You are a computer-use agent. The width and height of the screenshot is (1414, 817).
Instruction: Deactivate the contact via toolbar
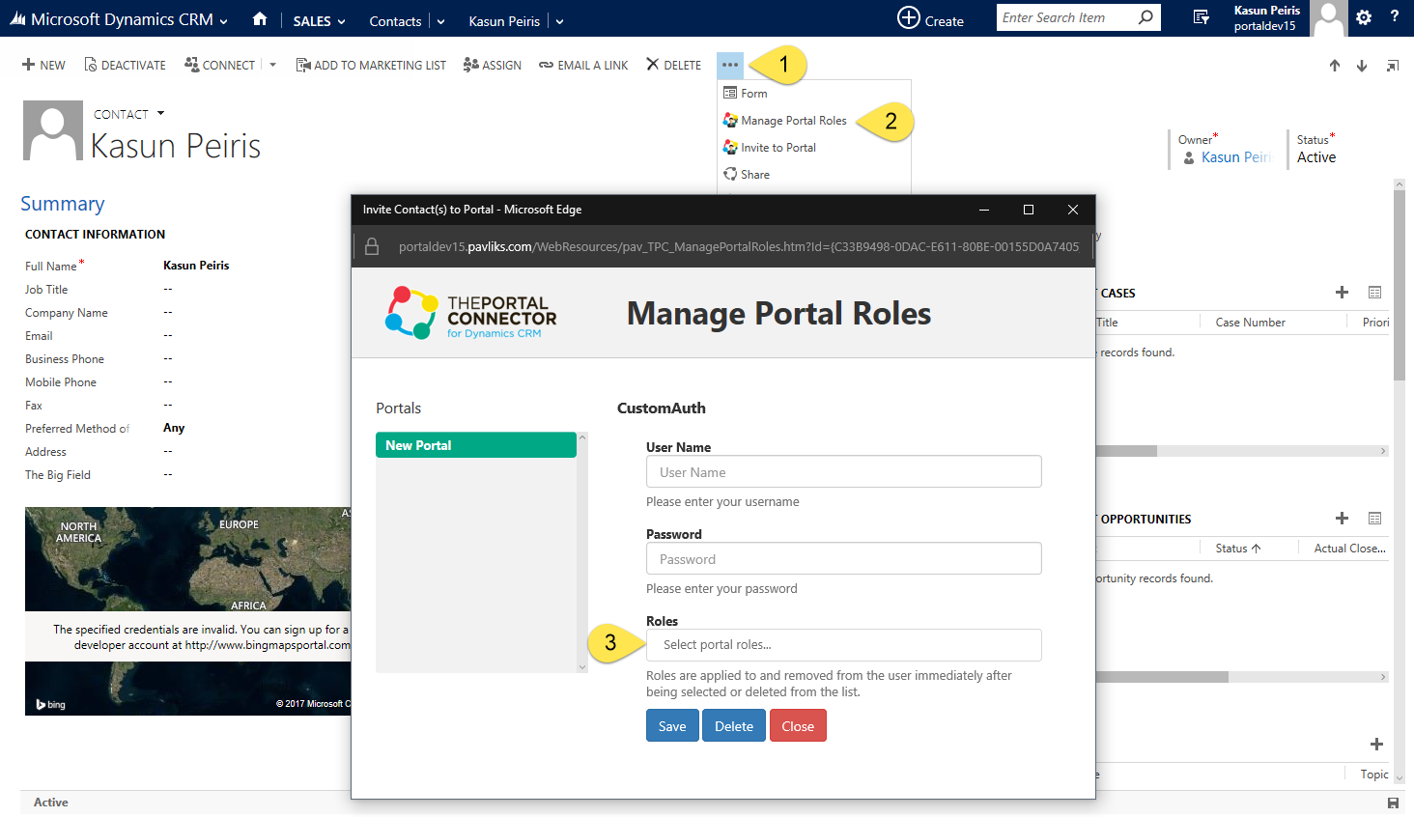pyautogui.click(x=125, y=65)
